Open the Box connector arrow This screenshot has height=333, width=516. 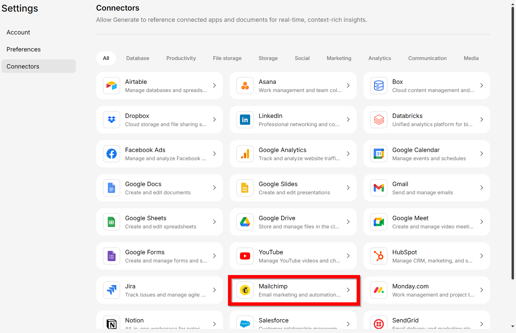(x=482, y=86)
